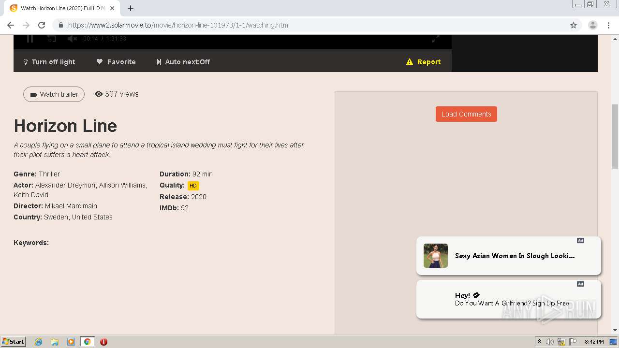Screen dimensions: 619x348
Task: Click Ad label on Asian Women popup
Action: (x=580, y=241)
